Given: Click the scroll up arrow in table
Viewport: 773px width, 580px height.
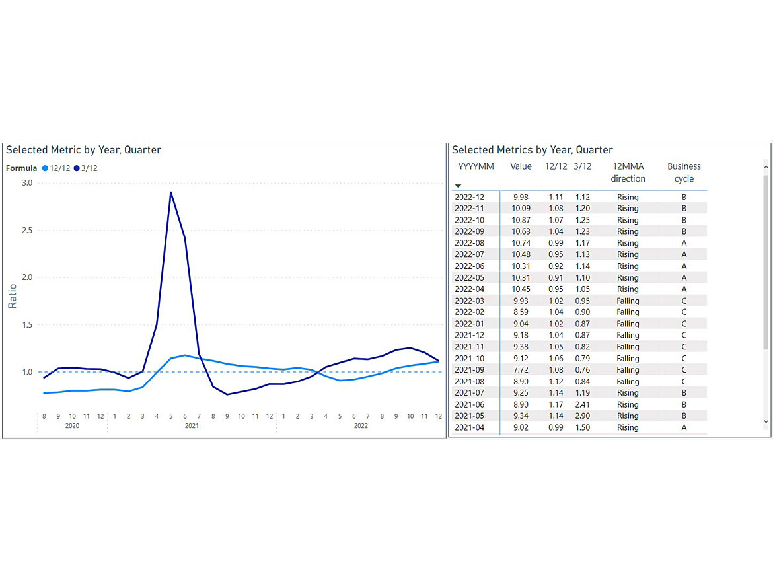Looking at the screenshot, I should coord(766,163).
